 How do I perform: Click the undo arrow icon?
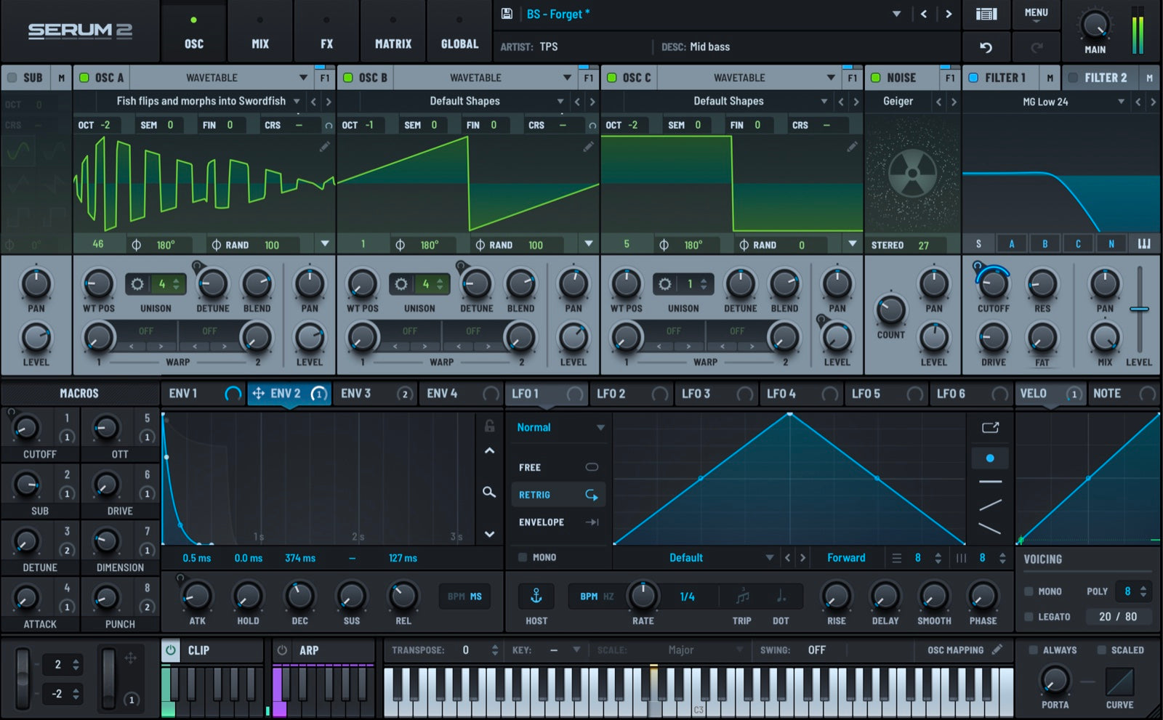point(986,47)
